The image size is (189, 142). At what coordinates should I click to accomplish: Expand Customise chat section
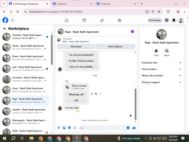pos(161,62)
